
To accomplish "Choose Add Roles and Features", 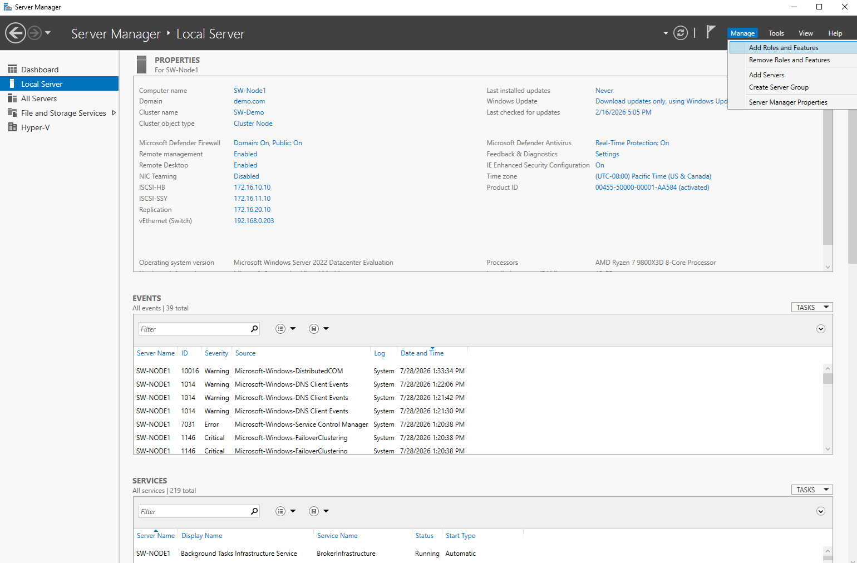I will pyautogui.click(x=793, y=48).
